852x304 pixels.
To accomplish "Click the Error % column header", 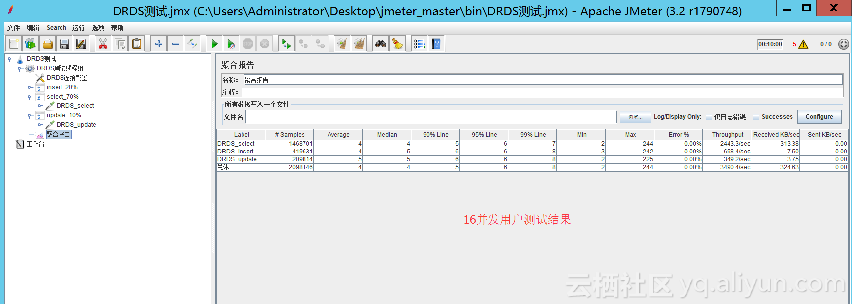I will (x=679, y=135).
